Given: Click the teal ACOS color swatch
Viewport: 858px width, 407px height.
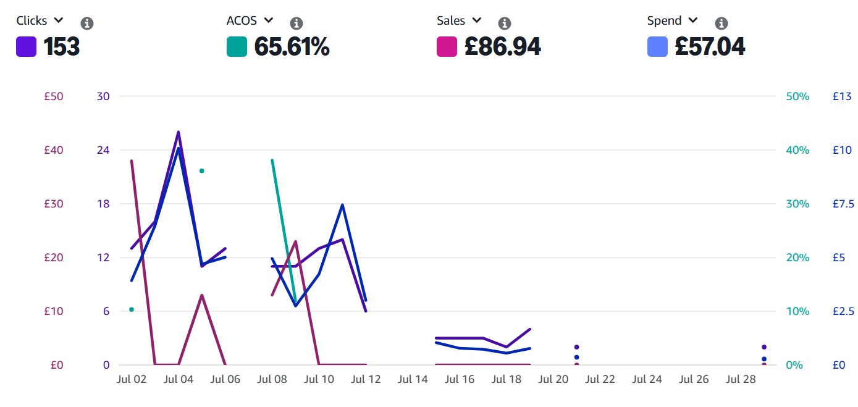Looking at the screenshot, I should point(237,47).
